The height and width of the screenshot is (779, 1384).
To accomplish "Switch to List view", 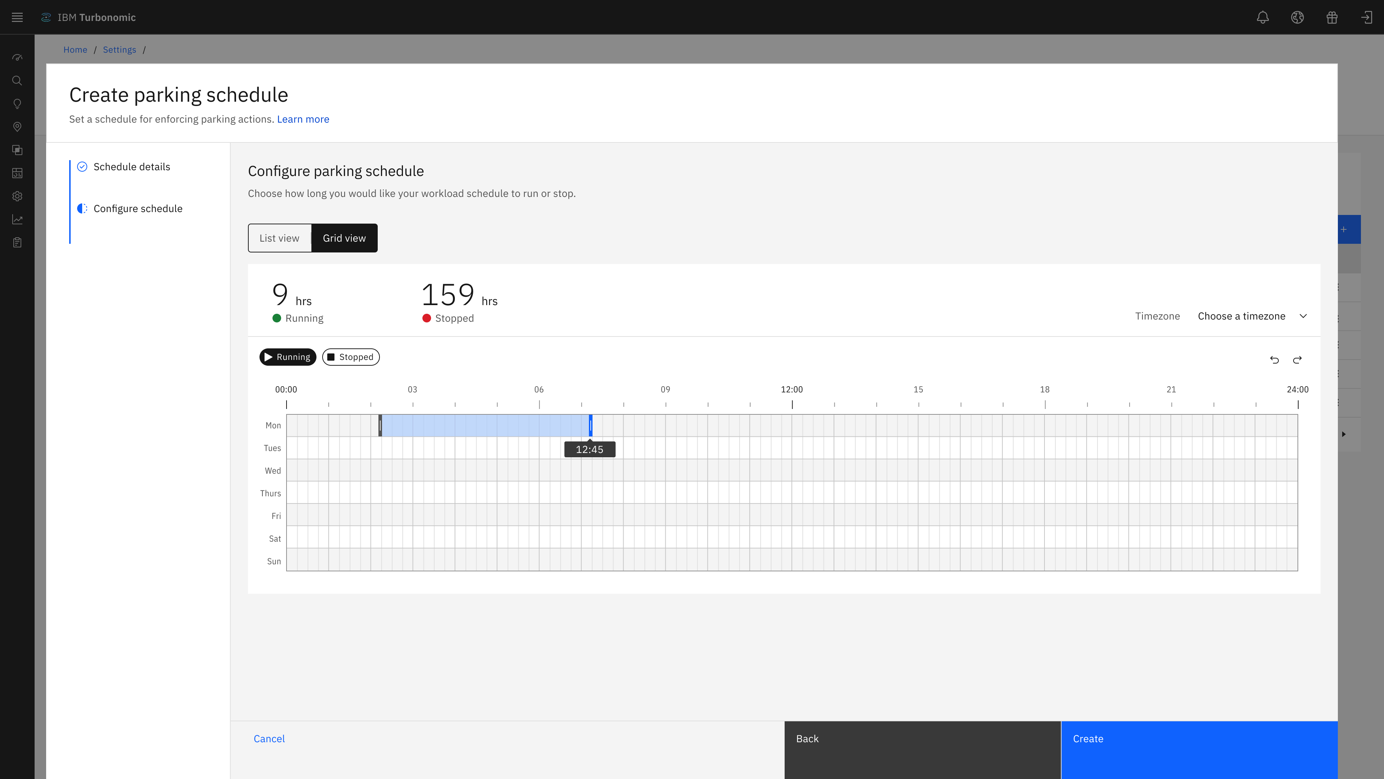I will point(279,238).
